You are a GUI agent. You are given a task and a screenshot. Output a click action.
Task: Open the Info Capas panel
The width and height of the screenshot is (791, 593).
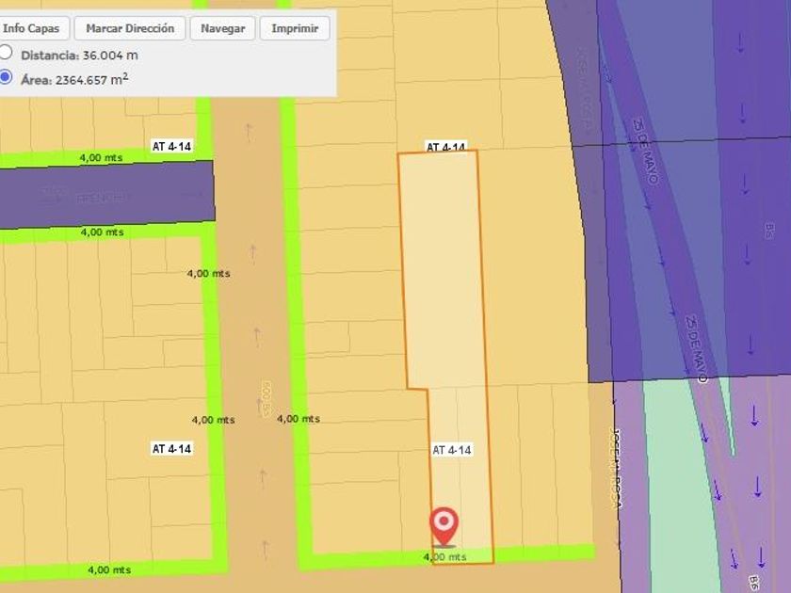click(31, 28)
